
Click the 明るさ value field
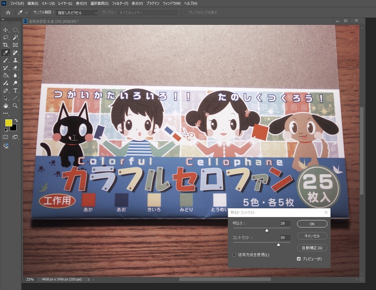pyautogui.click(x=285, y=223)
